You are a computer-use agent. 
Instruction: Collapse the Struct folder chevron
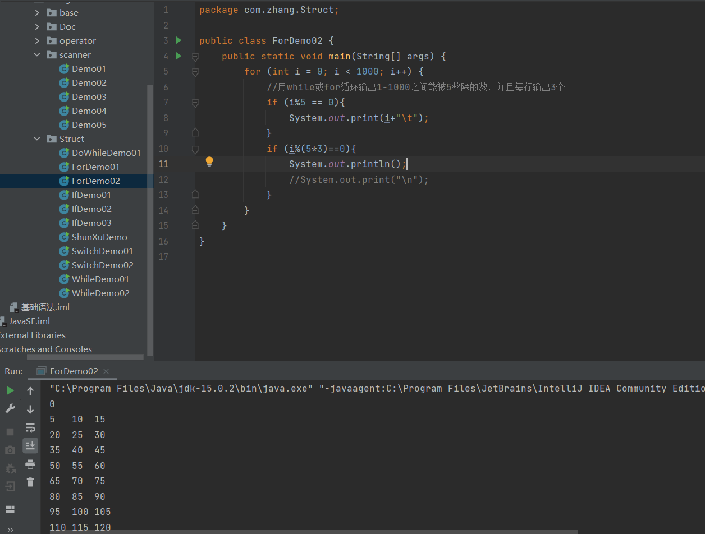[x=37, y=139]
